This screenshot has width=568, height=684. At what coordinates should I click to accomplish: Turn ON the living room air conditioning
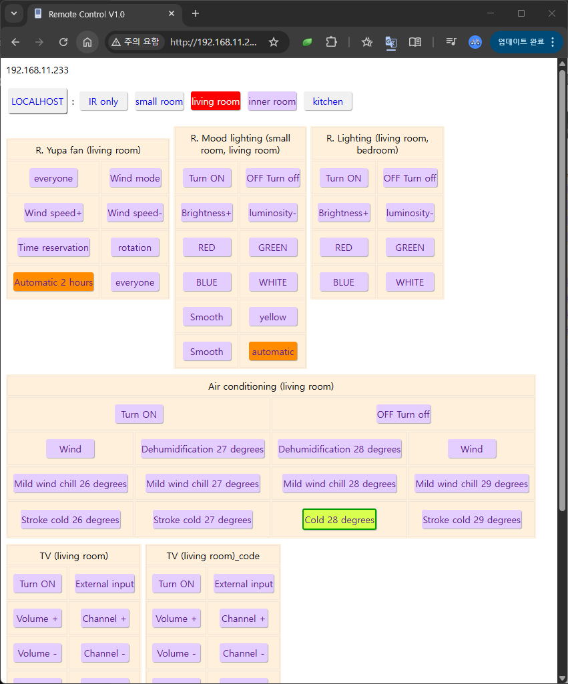139,414
